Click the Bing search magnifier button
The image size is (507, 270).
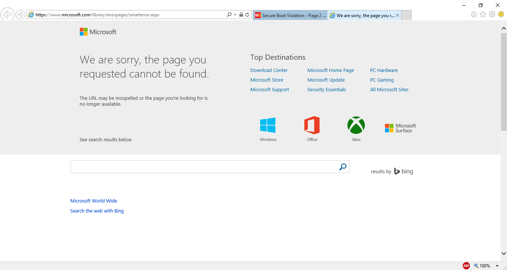click(x=343, y=167)
